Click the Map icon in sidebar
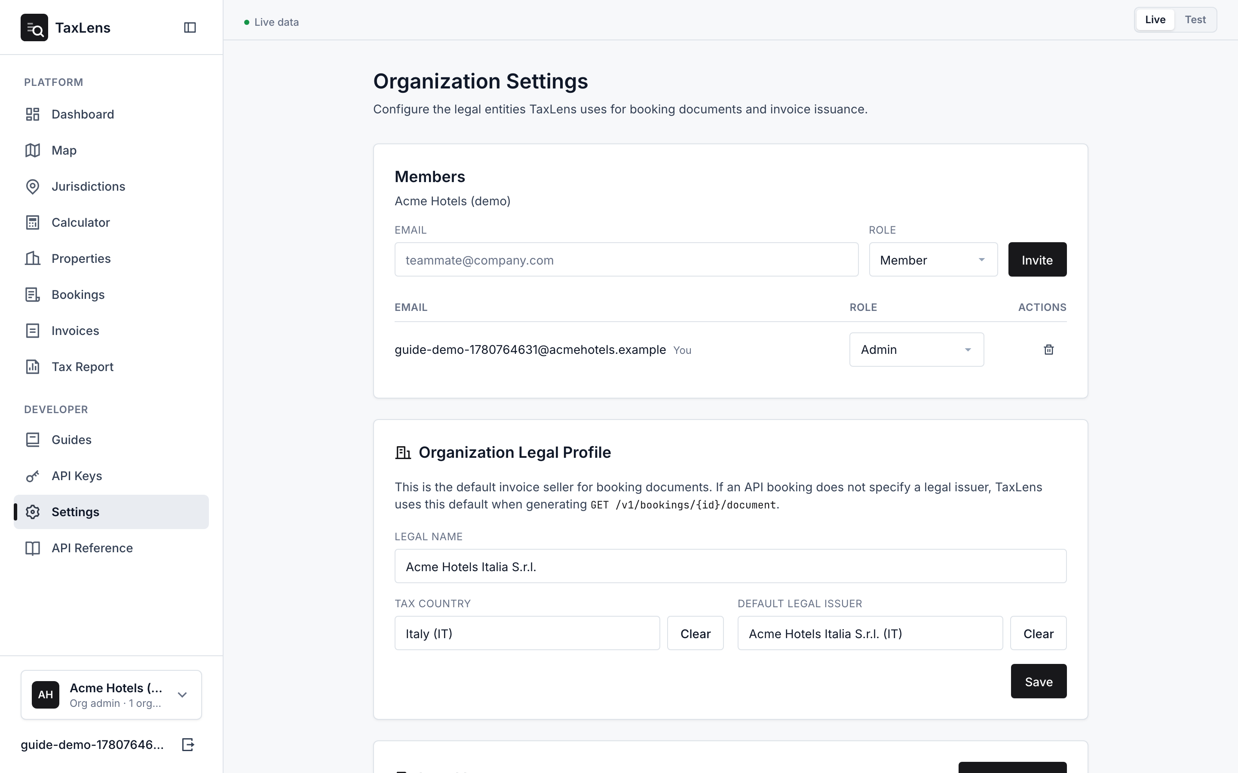 click(33, 150)
